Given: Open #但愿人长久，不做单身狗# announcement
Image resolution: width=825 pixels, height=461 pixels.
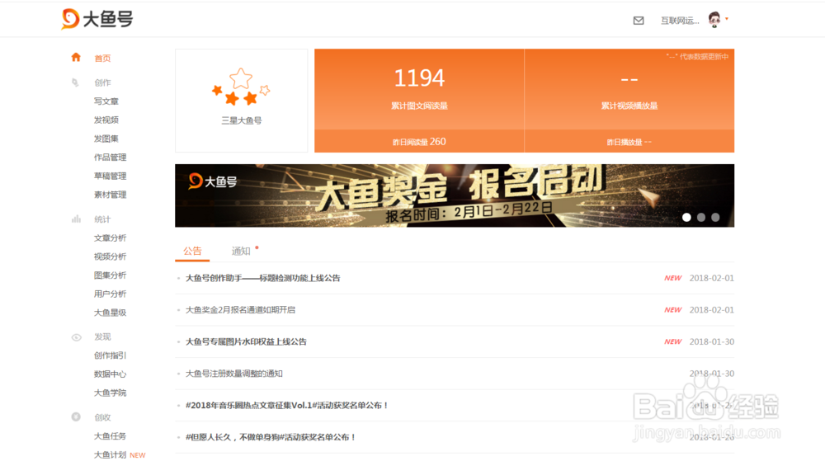Looking at the screenshot, I should [271, 437].
